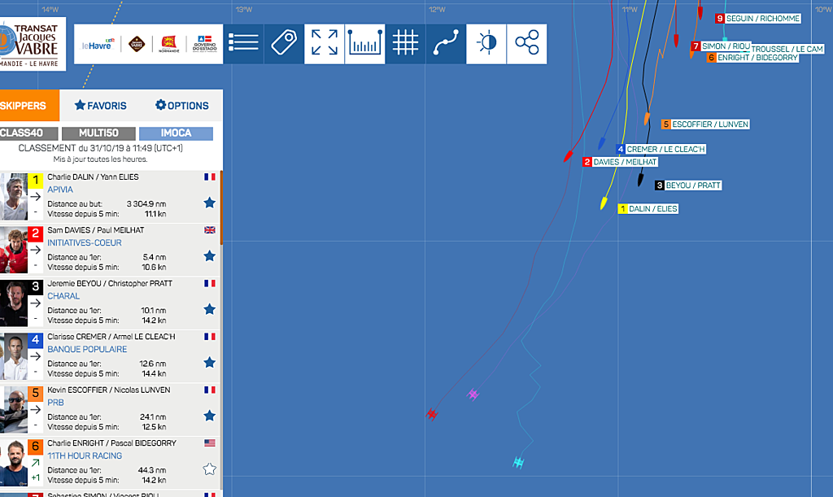Open the share icon
The image size is (833, 497).
click(x=526, y=44)
